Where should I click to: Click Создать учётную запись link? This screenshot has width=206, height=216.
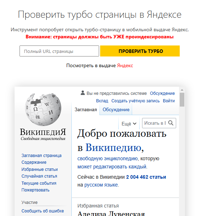pyautogui.click(x=135, y=101)
